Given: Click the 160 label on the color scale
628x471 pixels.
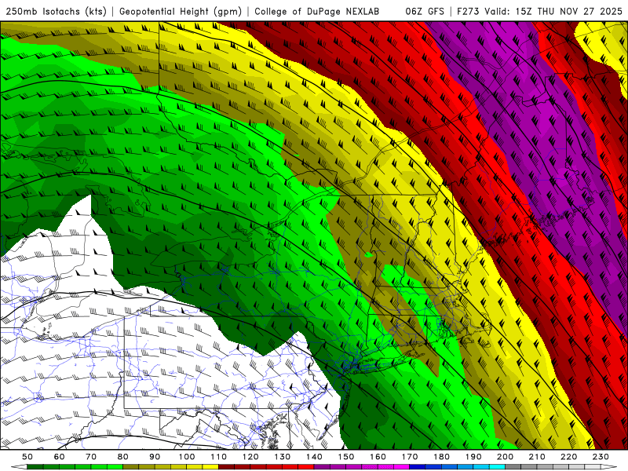Looking at the screenshot, I should pos(378,457).
